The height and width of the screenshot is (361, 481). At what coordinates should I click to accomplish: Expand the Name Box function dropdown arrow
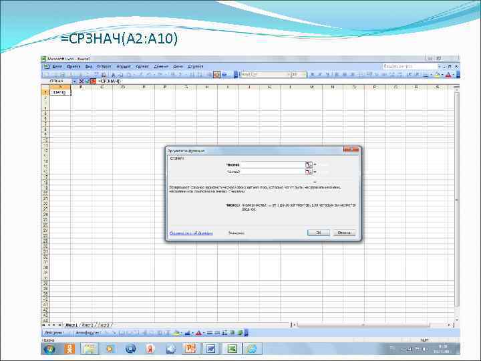[74, 82]
